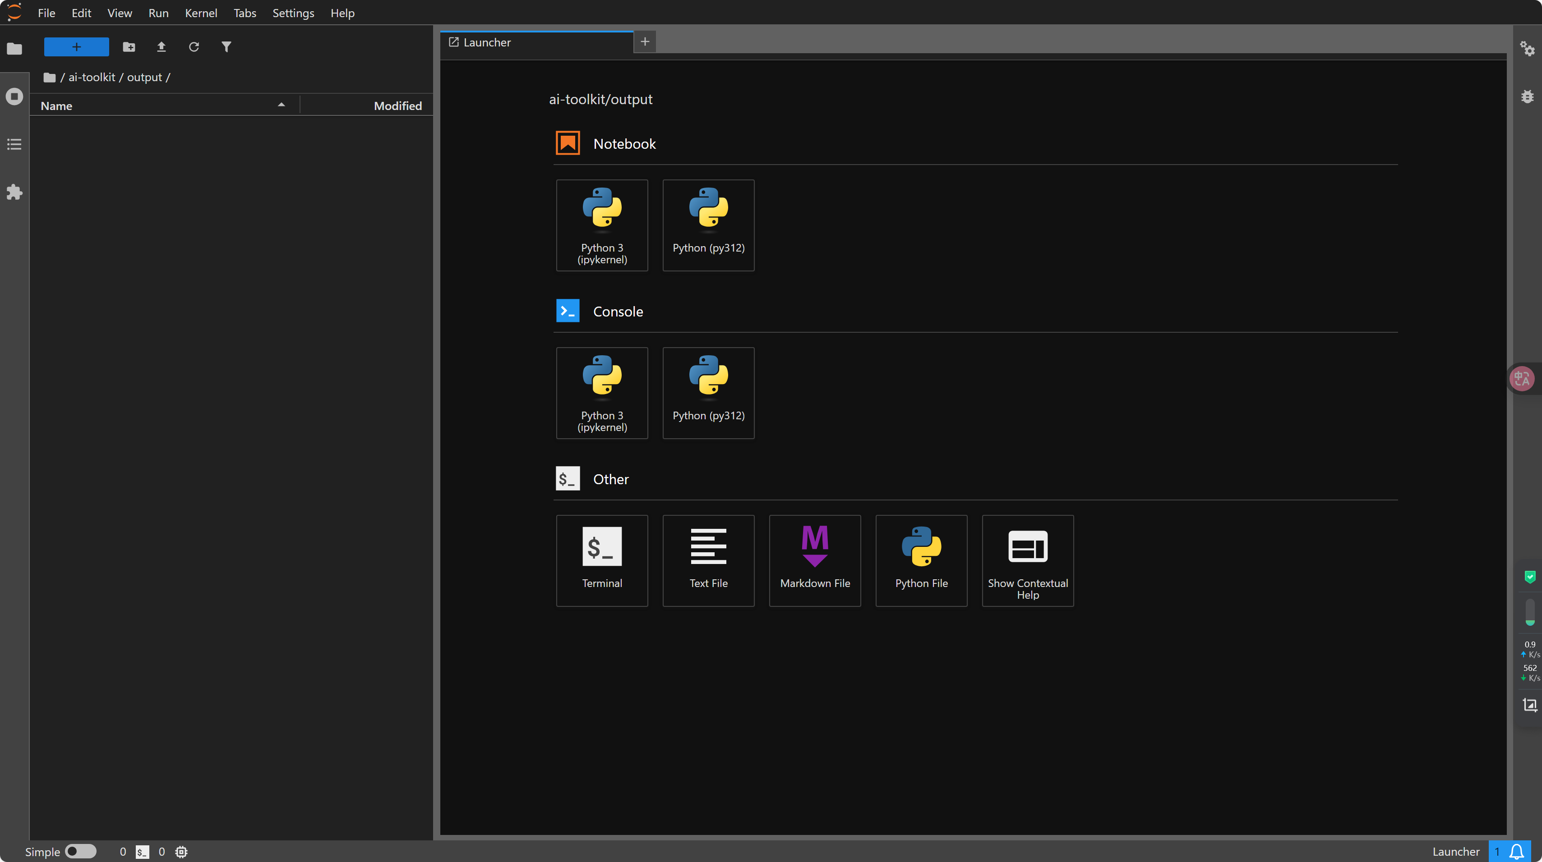
Task: Open the Extension Manager puzzle icon
Action: click(14, 192)
